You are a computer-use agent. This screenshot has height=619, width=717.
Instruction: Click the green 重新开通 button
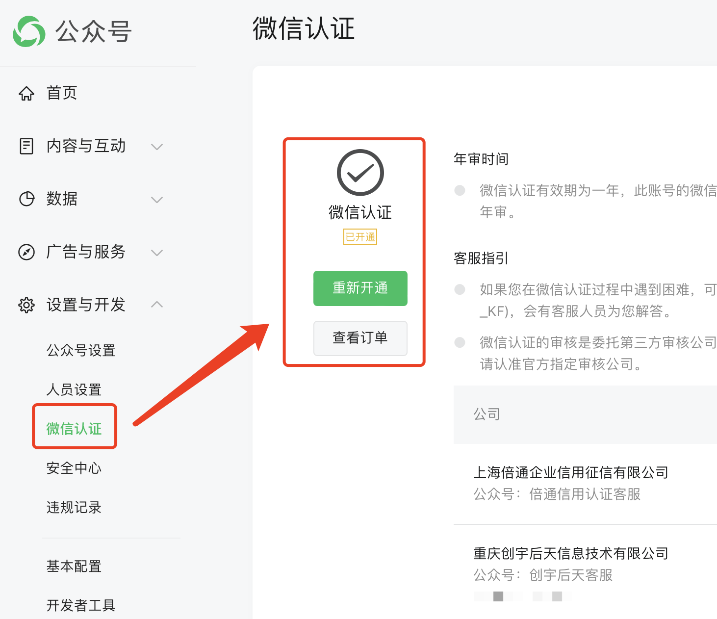pyautogui.click(x=360, y=288)
